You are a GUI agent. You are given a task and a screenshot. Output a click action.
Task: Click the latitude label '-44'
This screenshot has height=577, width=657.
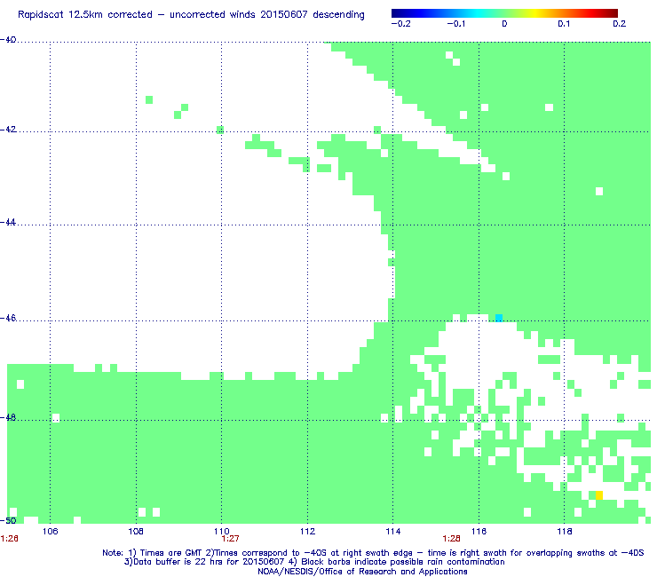[x=8, y=223]
